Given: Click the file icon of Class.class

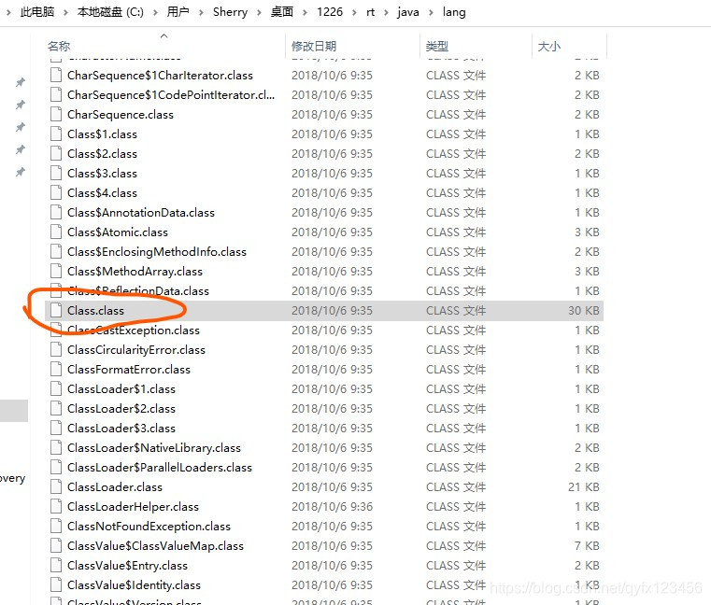Looking at the screenshot, I should point(56,310).
